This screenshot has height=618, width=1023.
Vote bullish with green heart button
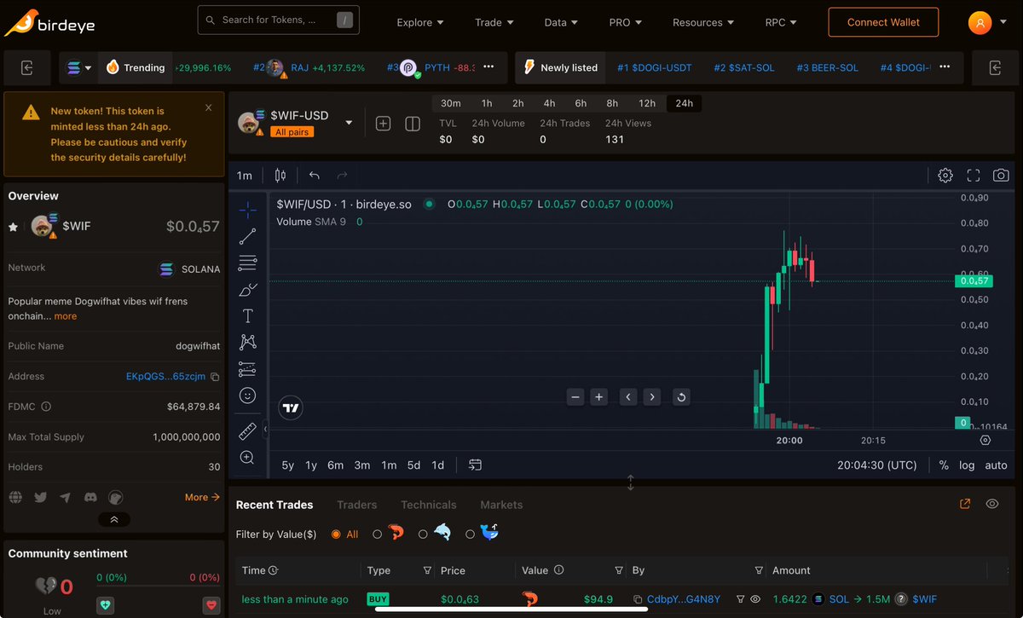[x=106, y=604]
